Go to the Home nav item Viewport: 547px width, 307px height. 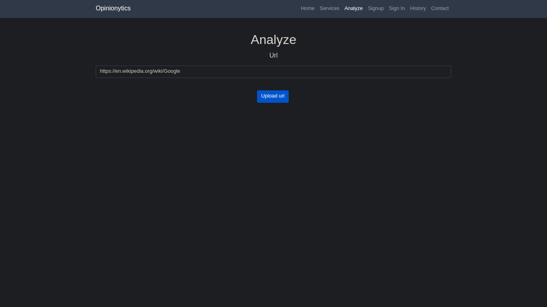tap(308, 8)
